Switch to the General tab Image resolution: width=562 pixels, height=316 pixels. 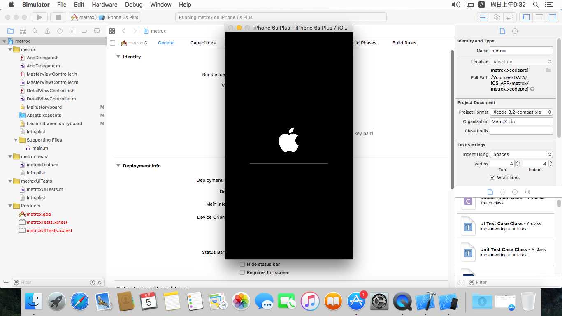point(166,43)
